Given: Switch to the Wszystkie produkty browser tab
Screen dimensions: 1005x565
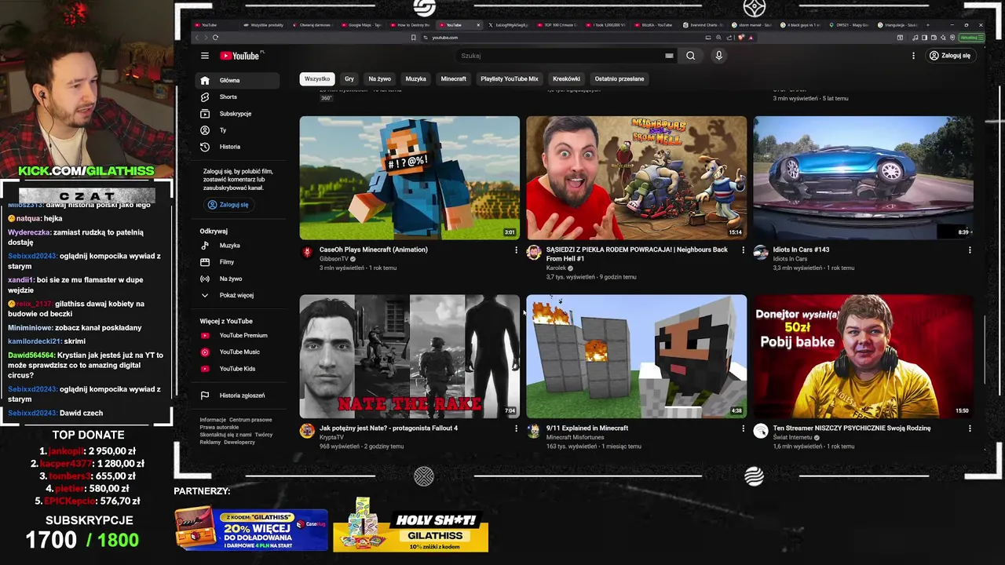Looking at the screenshot, I should tap(265, 25).
